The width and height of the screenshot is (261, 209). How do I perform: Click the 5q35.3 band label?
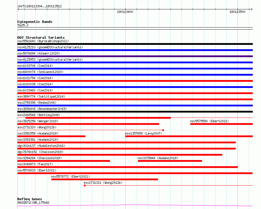coord(23,25)
